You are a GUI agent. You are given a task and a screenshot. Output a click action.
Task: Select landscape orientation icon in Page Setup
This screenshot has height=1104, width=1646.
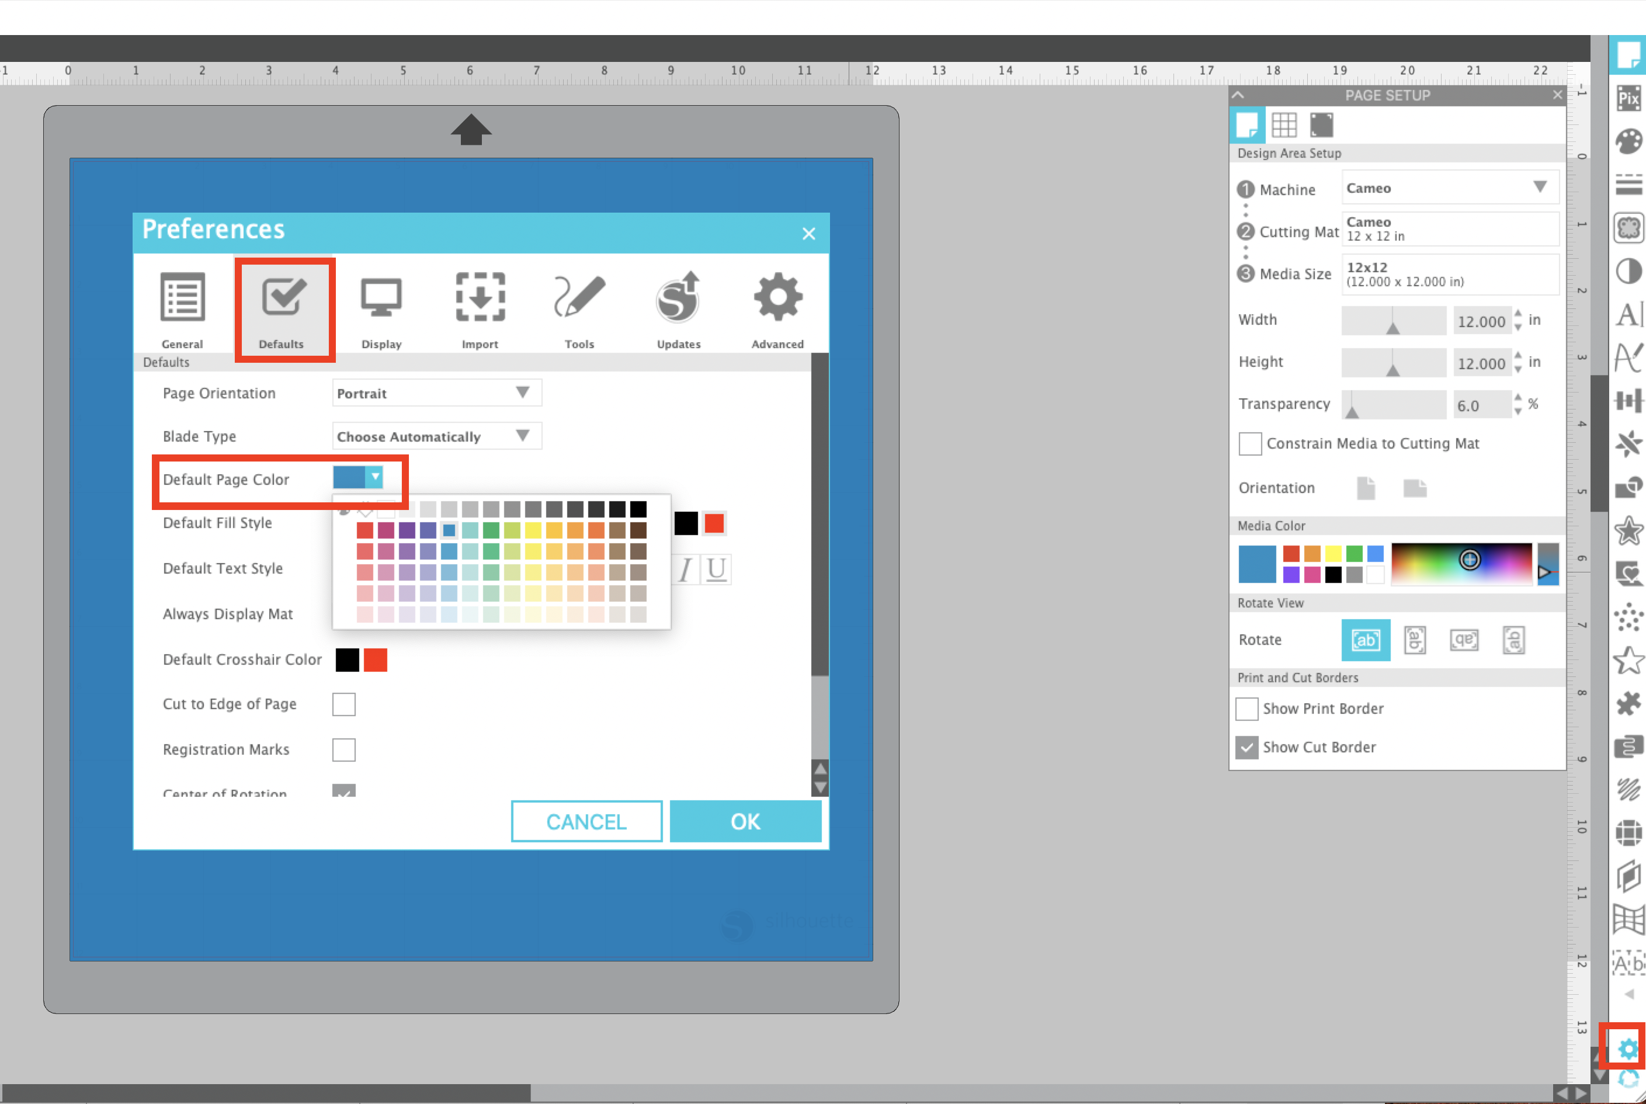1415,488
